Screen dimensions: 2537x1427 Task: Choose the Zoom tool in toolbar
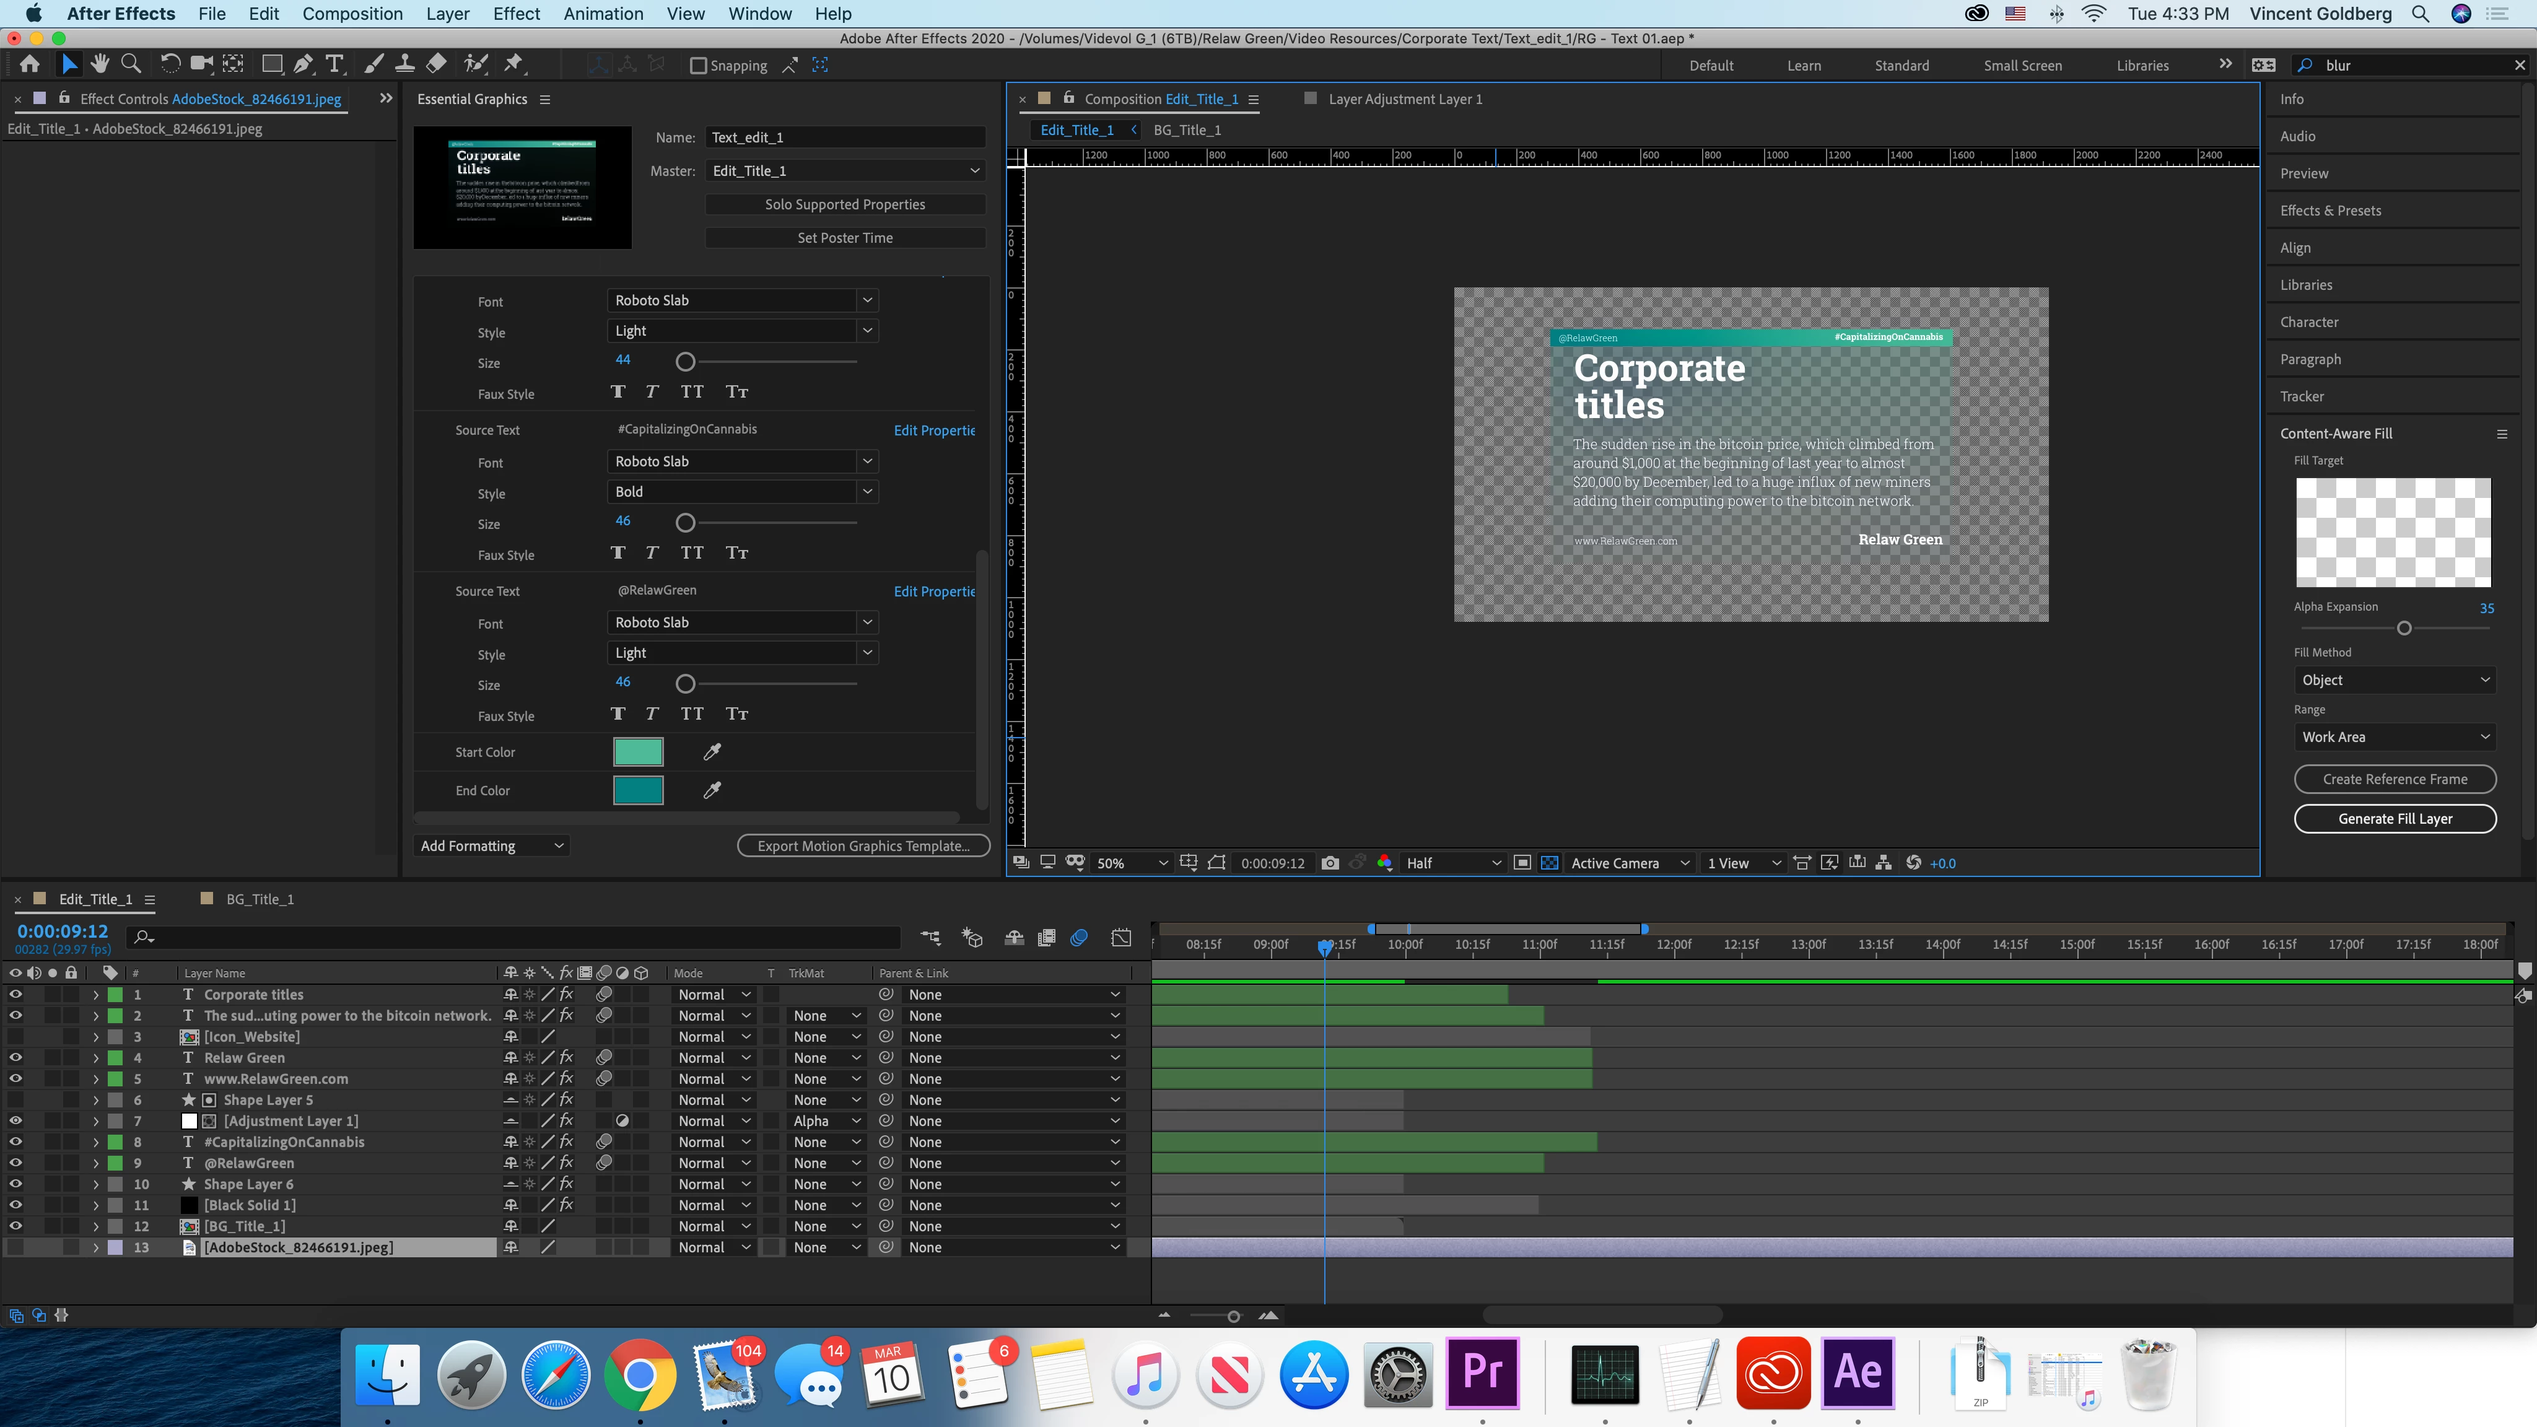point(131,65)
